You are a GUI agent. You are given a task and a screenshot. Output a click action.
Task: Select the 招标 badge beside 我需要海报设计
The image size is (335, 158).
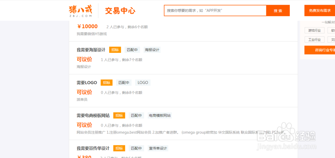pyautogui.click(x=115, y=50)
